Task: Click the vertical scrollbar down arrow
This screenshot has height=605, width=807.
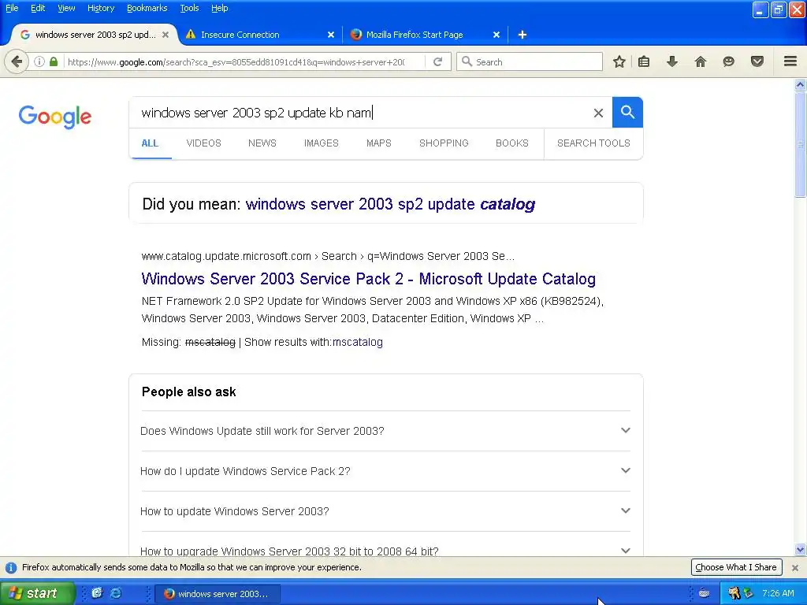Action: point(801,549)
